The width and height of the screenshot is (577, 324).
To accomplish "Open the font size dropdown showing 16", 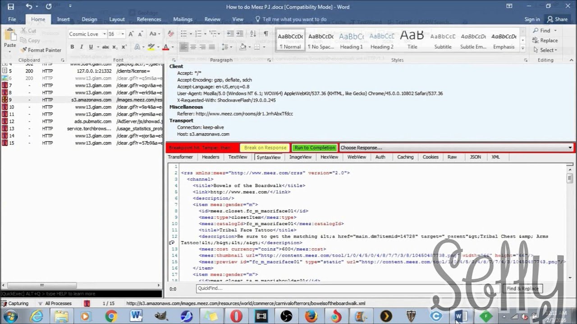I will [123, 34].
